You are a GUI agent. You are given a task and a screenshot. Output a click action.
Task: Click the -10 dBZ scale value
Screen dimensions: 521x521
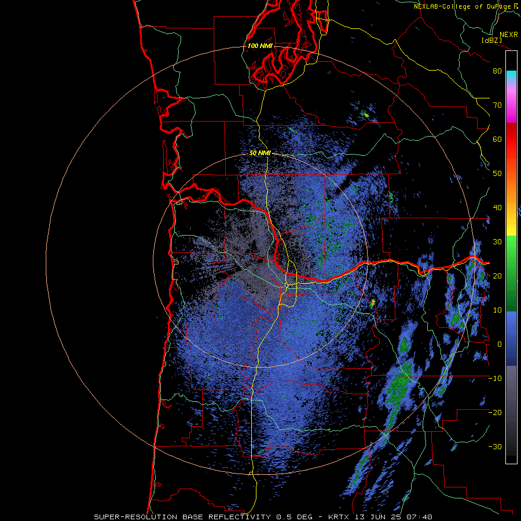495,379
